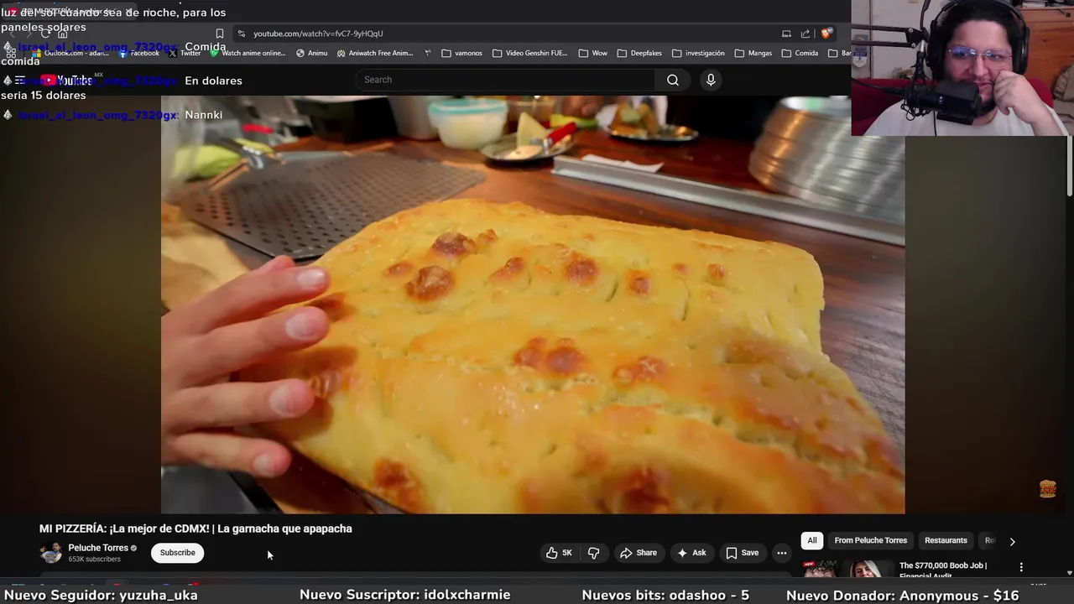This screenshot has height=604, width=1074.
Task: Click the YouTube logo home link
Action: 66,81
